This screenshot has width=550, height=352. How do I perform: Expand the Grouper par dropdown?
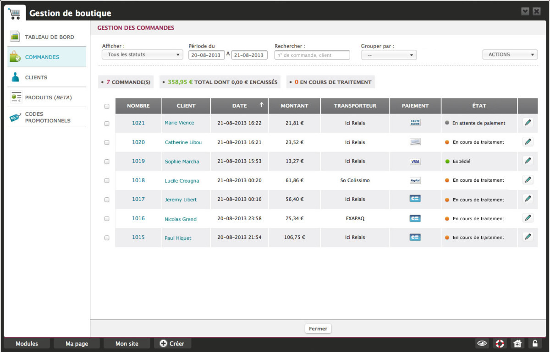click(x=388, y=55)
